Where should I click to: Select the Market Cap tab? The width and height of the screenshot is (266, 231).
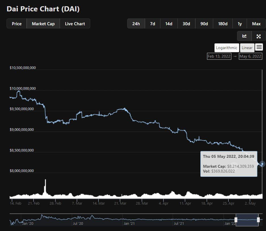coord(43,24)
